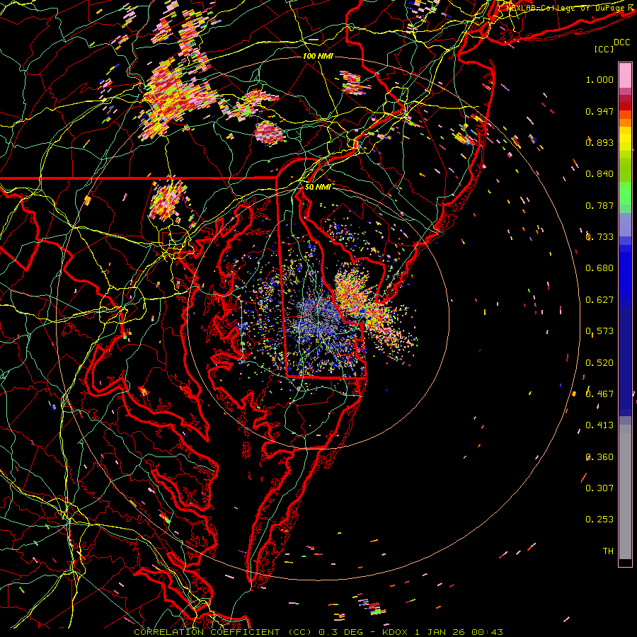The image size is (637, 637).
Task: Click the 0.520 scale value
Action: [x=599, y=363]
